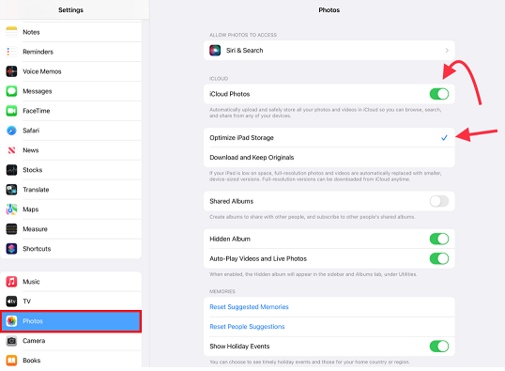Open Music settings in sidebar
This screenshot has height=371, width=505.
tap(70, 282)
